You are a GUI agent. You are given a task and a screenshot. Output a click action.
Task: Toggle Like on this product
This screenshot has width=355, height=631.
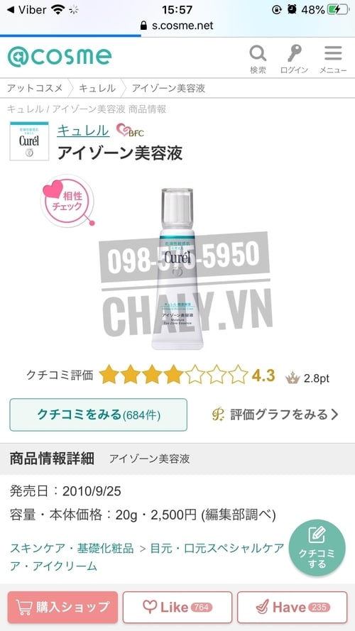pos(177,608)
